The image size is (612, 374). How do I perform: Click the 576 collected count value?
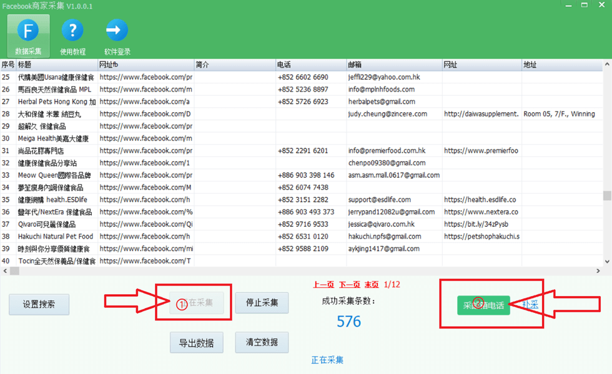point(349,322)
